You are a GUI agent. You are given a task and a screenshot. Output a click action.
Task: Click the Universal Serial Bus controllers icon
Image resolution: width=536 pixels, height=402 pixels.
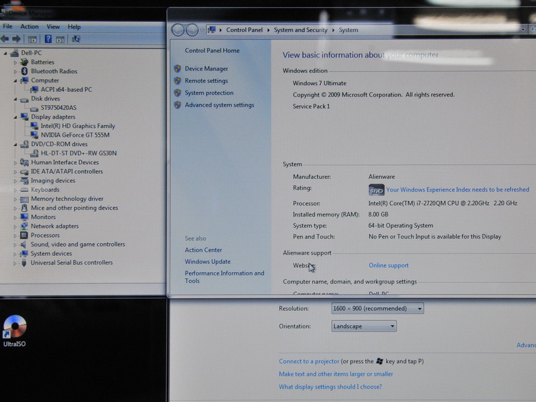tap(24, 263)
